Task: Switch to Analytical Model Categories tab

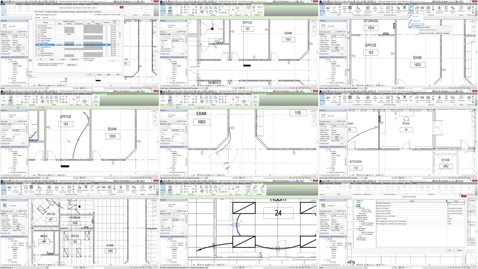Action: (67, 12)
